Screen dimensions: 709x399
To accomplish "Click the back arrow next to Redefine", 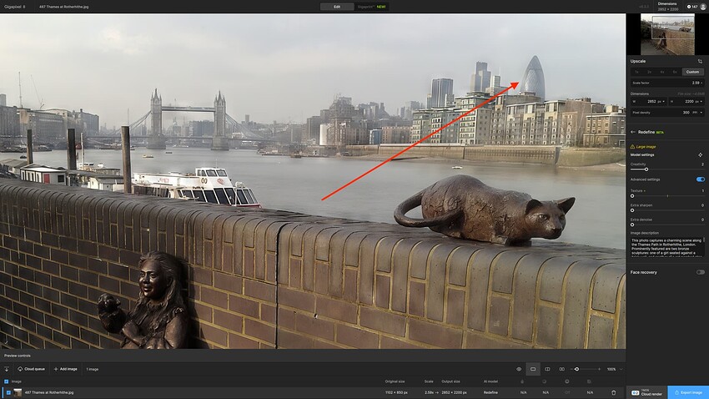I will [x=633, y=132].
